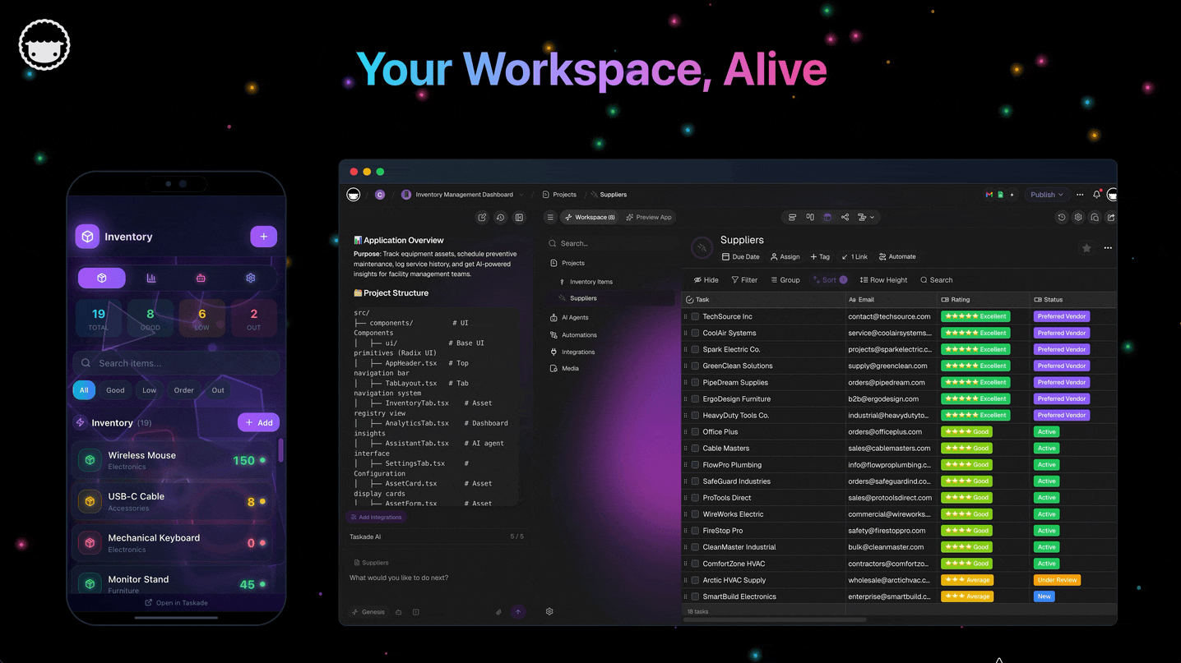
Task: Open the Filter options for the table
Action: 744,279
